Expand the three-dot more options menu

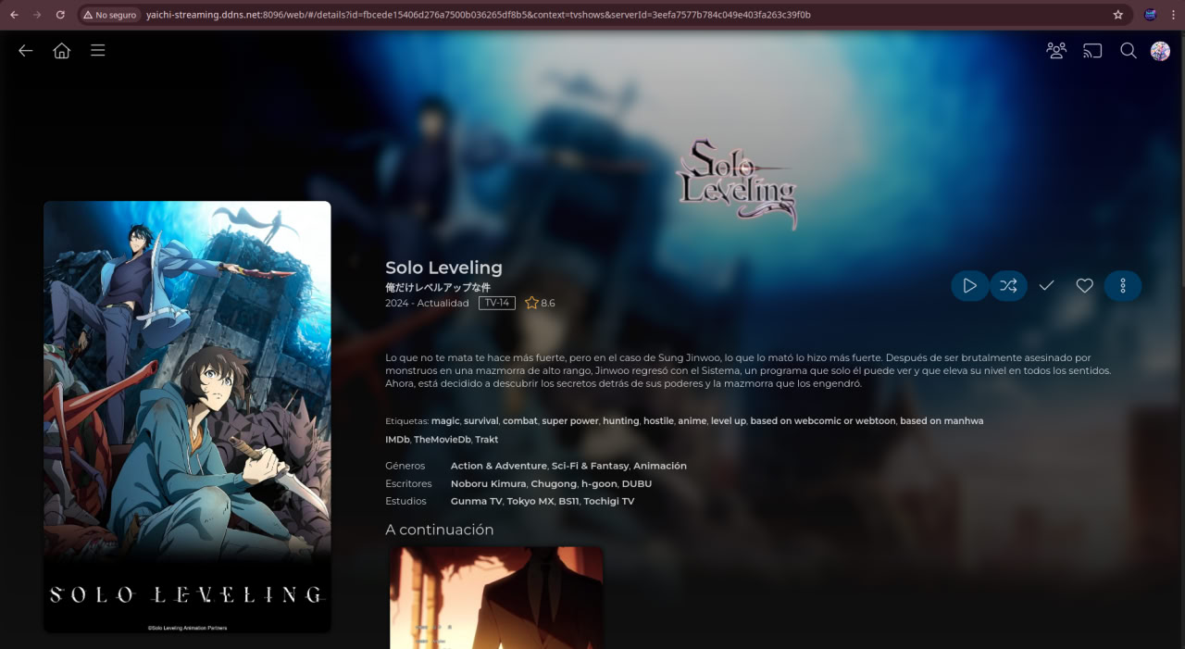(1123, 286)
